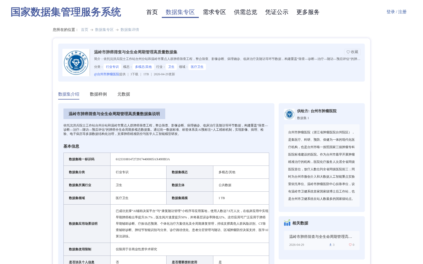Click the 是否涉及个人信息 label cell
This screenshot has height=264, width=423.
(x=87, y=260)
